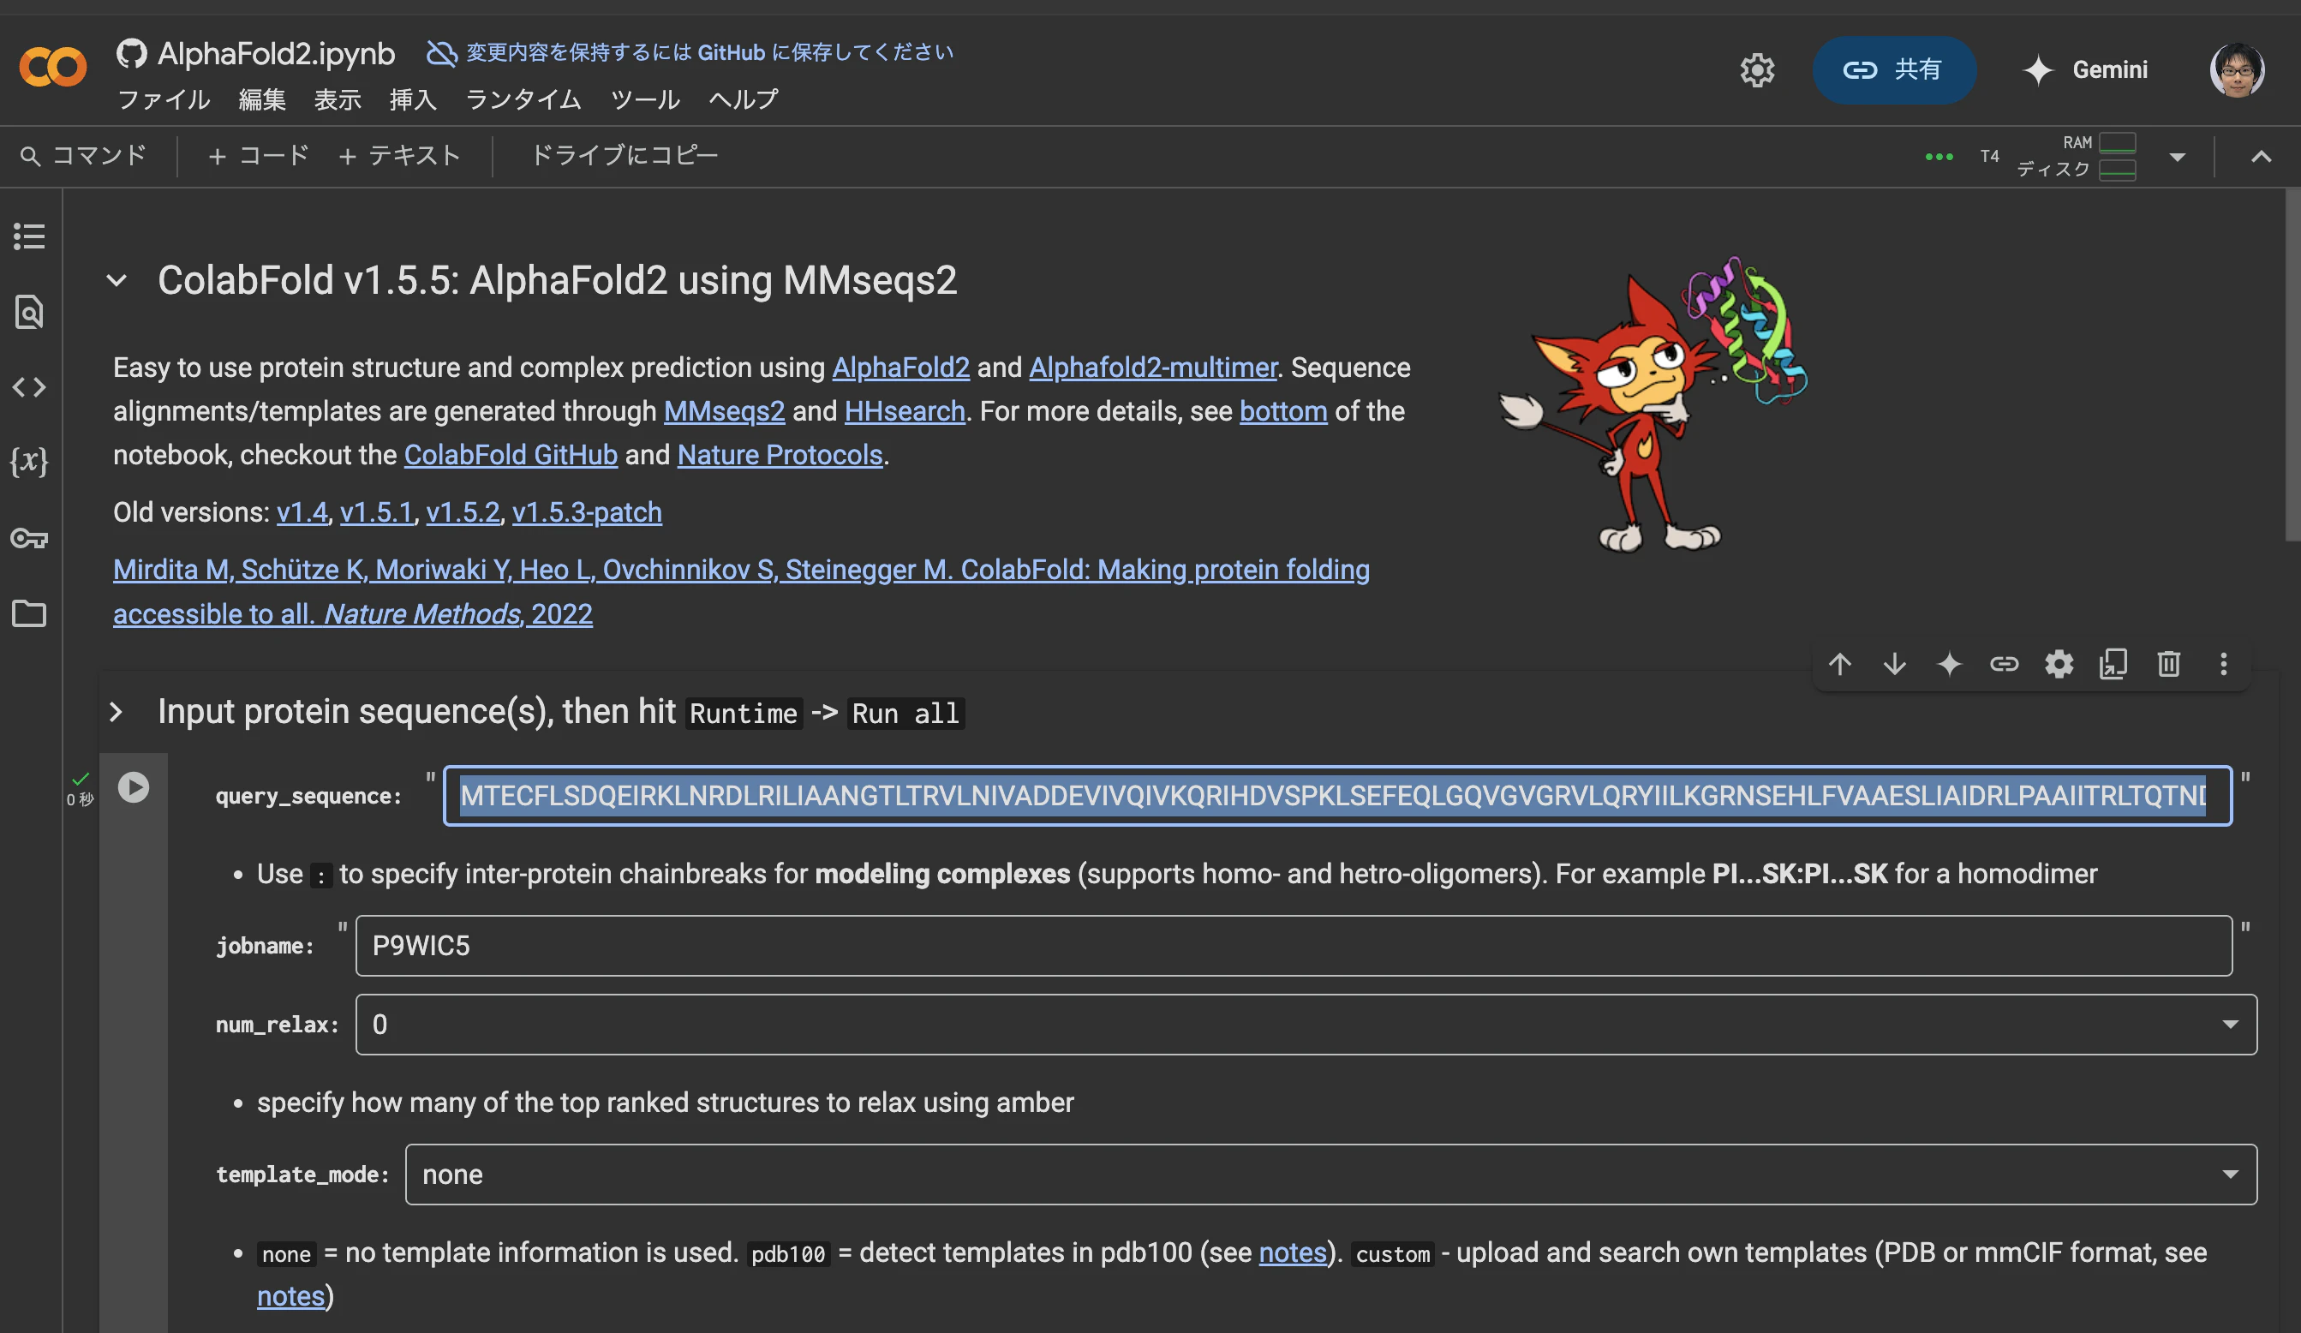Click the GitHub に保存 save notice text
Screen dimensions: 2301x1333
[x=709, y=52]
